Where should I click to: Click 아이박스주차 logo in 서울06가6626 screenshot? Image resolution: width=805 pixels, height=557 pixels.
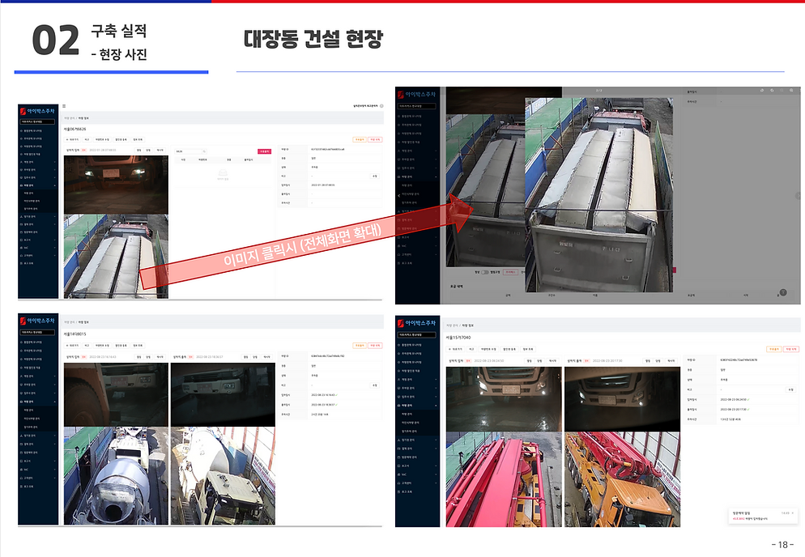click(37, 111)
